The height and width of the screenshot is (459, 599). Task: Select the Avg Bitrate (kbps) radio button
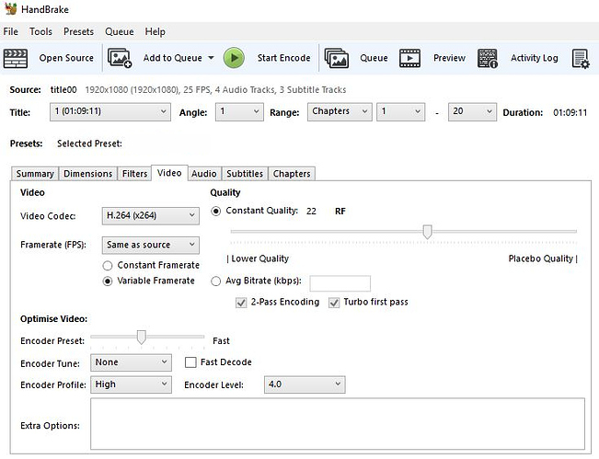[216, 281]
